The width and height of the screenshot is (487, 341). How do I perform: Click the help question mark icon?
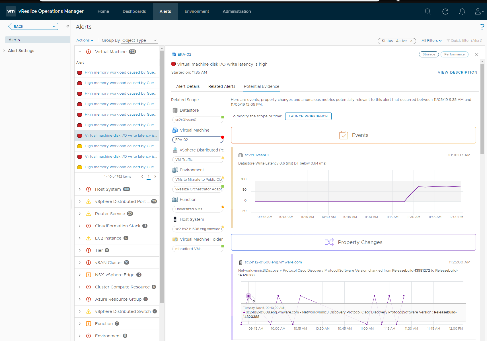pos(482,27)
